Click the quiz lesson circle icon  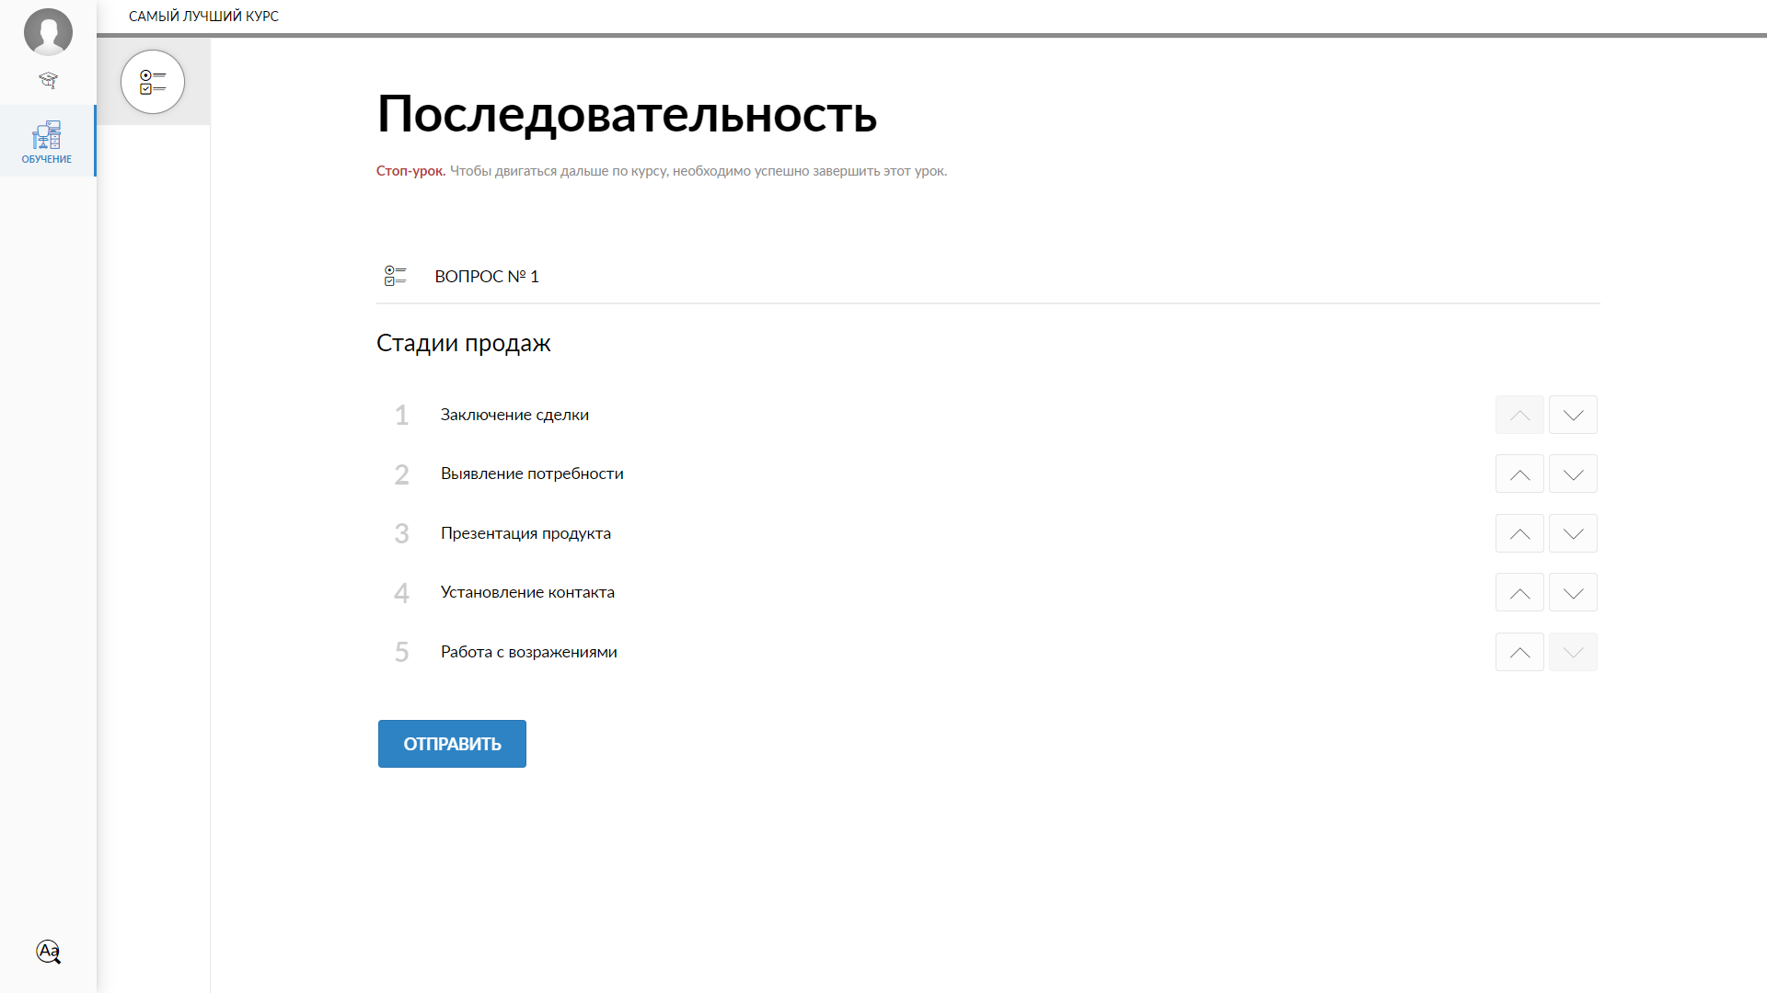pos(153,82)
